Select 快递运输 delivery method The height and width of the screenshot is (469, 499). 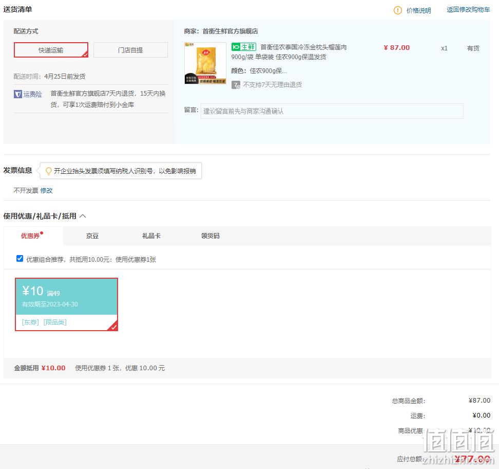pyautogui.click(x=51, y=50)
